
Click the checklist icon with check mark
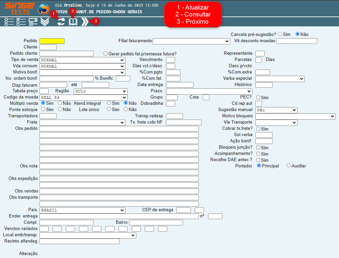click(x=21, y=22)
